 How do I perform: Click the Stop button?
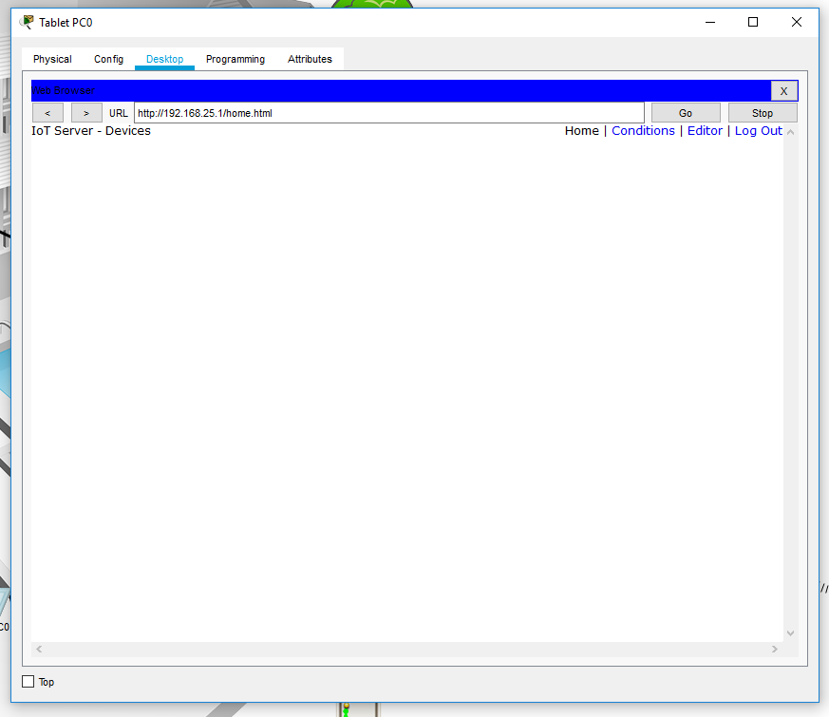pyautogui.click(x=763, y=113)
